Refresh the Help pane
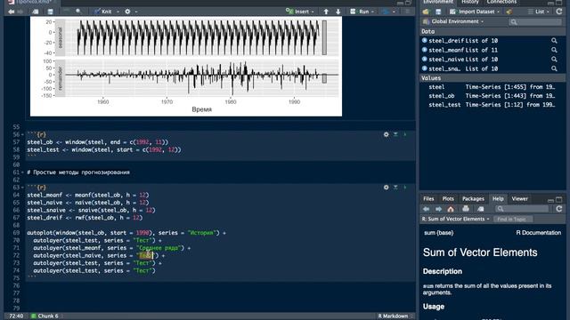570x320 pixels. point(559,209)
